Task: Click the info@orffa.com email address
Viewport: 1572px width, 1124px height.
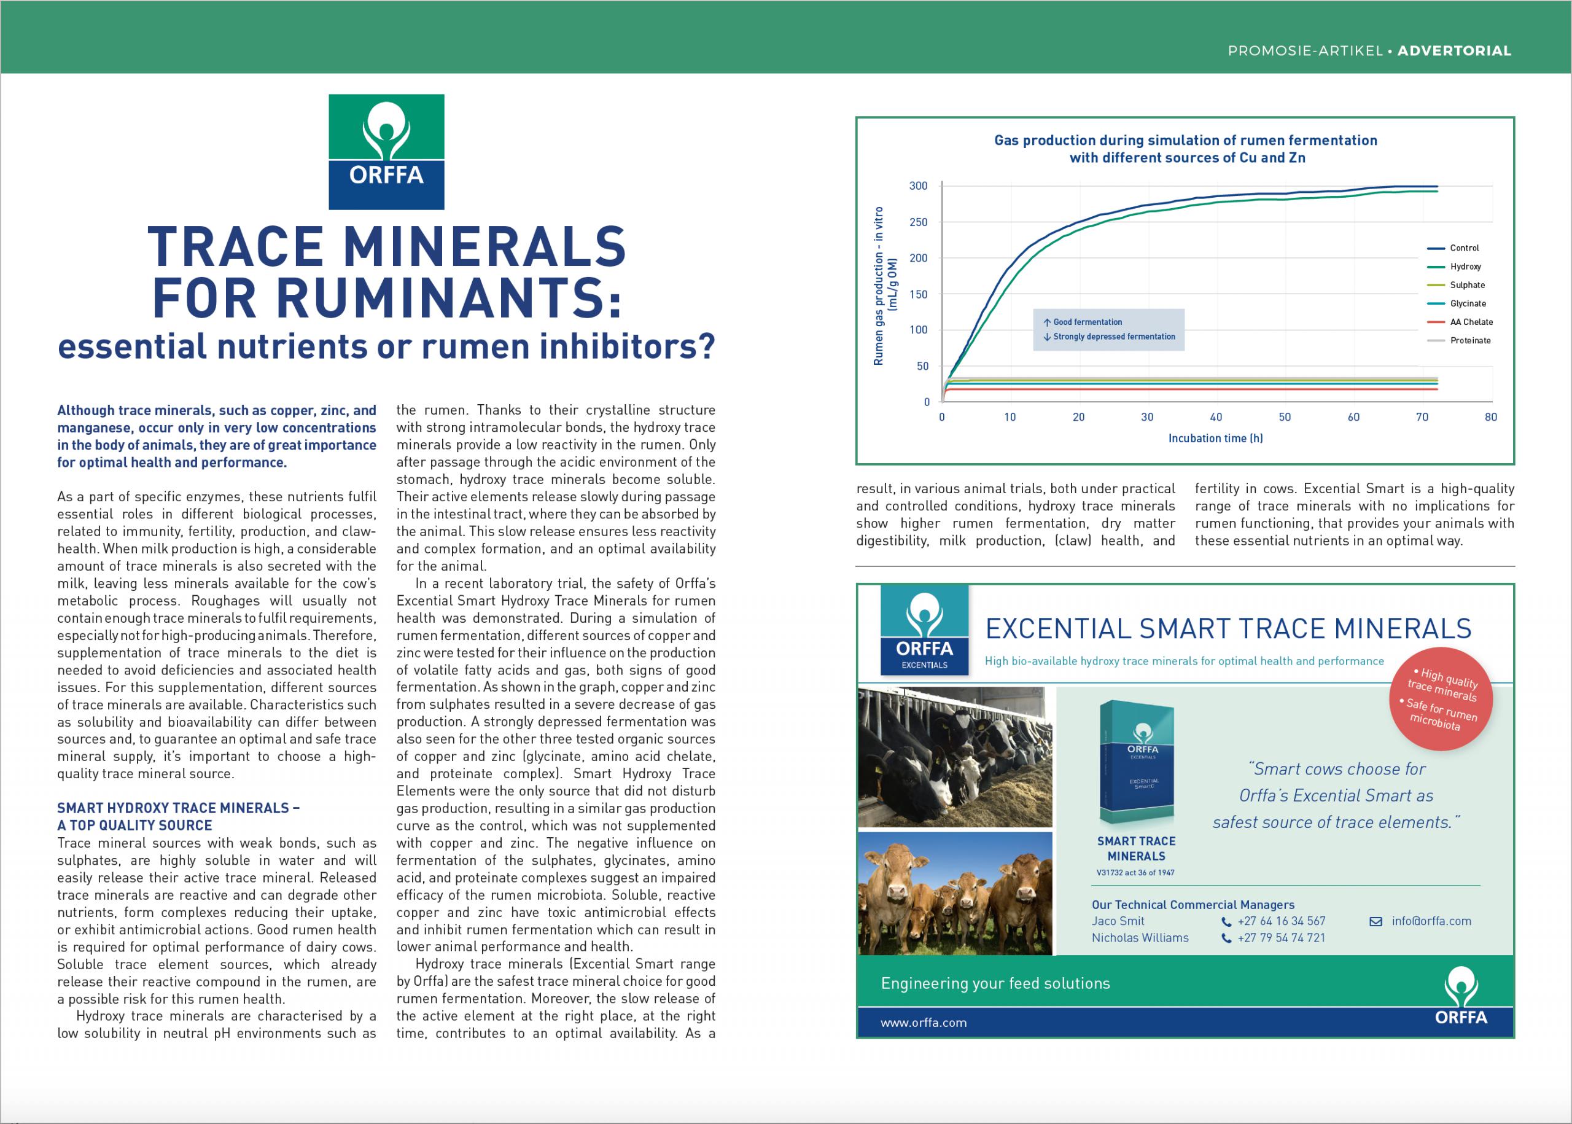Action: pos(1431,921)
